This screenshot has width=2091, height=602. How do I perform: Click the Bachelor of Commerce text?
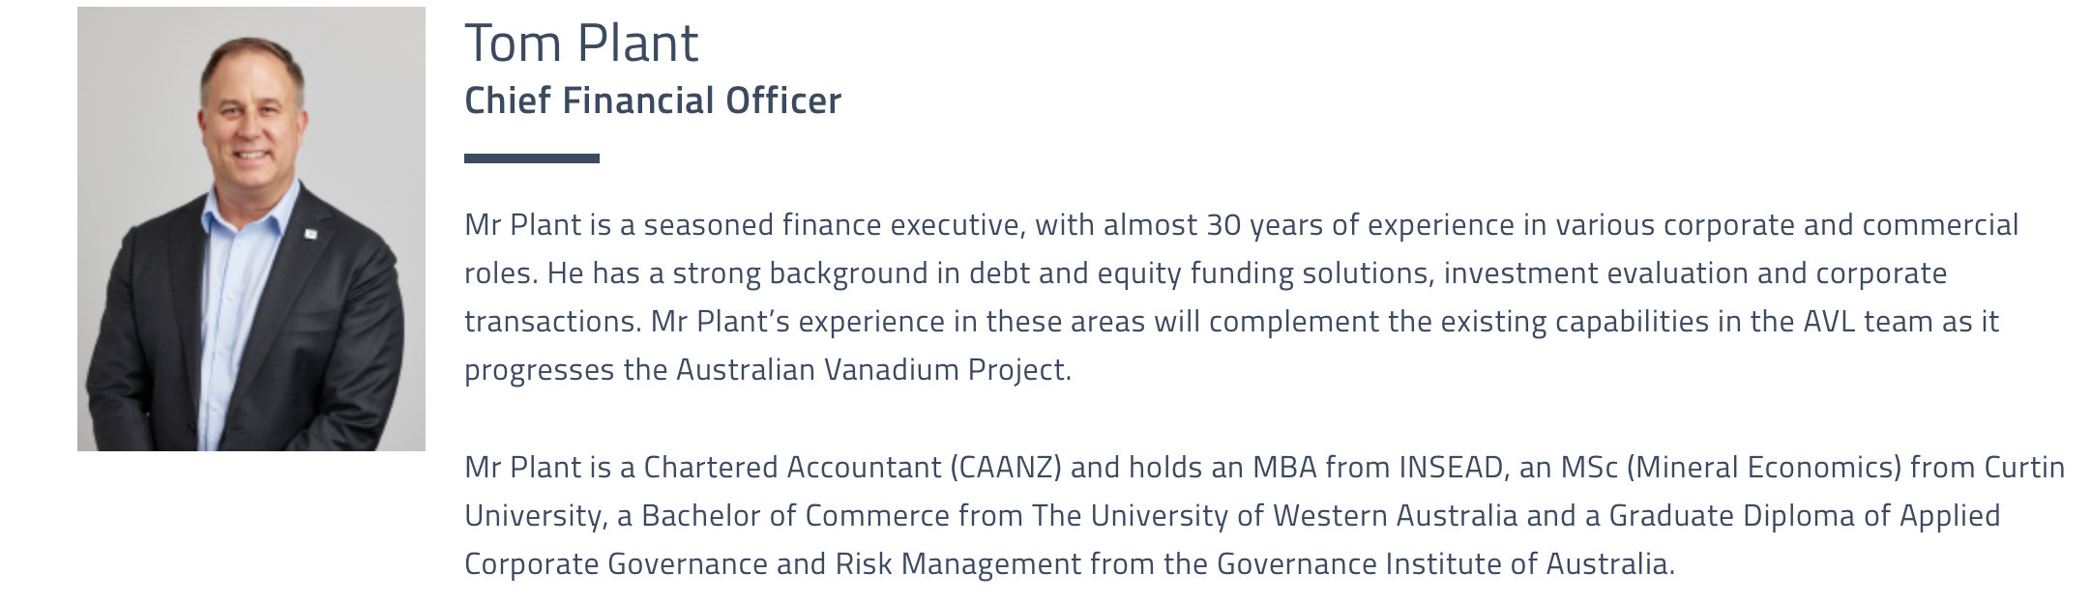795,516
